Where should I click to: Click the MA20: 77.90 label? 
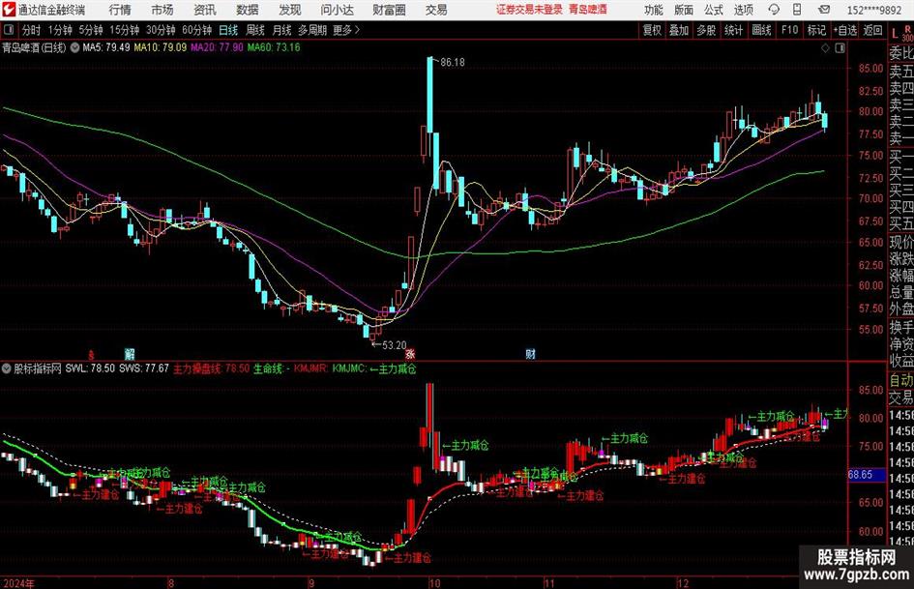pyautogui.click(x=217, y=47)
